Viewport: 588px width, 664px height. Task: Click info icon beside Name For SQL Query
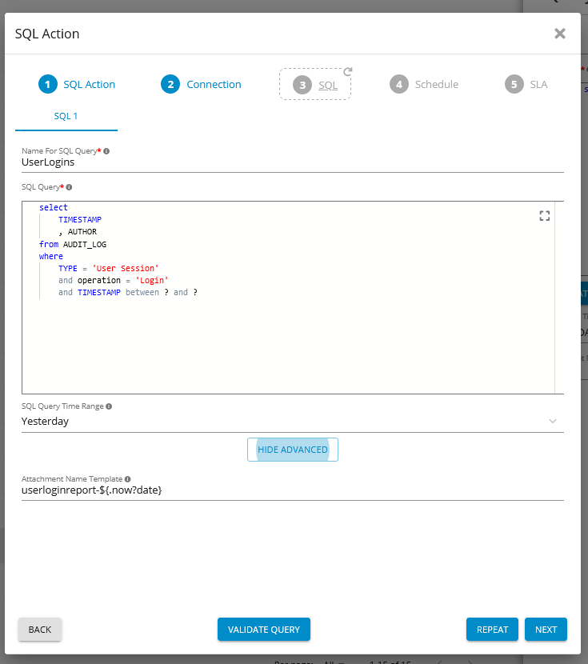coord(106,150)
